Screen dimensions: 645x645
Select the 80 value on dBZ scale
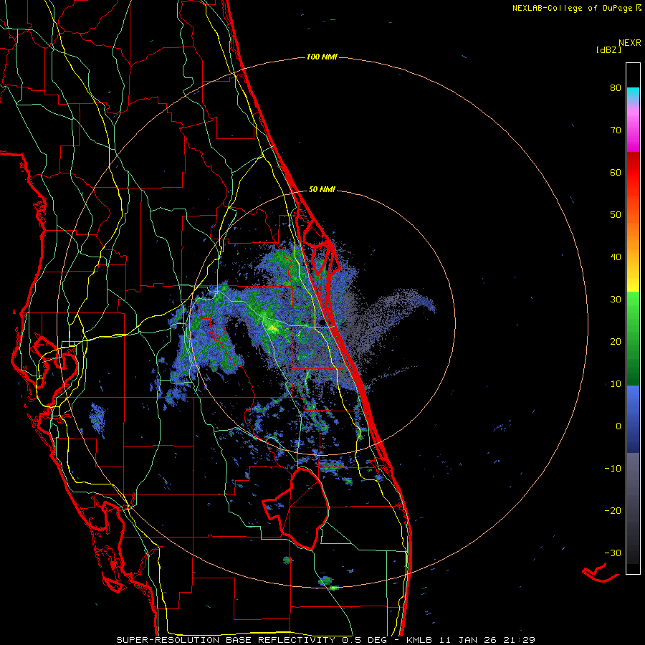pyautogui.click(x=616, y=88)
